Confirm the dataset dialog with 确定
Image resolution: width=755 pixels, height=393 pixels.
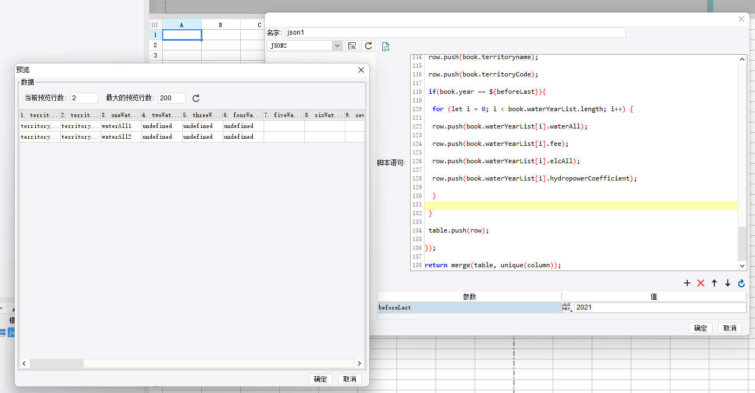click(701, 328)
